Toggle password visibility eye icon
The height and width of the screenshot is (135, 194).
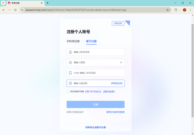[121, 62]
